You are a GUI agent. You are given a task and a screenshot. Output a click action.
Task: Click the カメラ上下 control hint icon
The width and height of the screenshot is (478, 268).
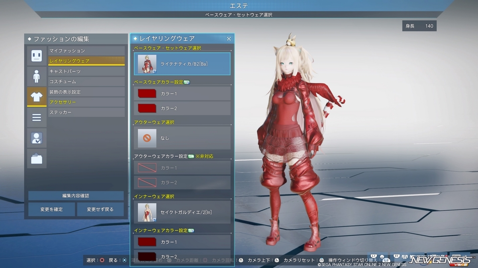coord(277,260)
